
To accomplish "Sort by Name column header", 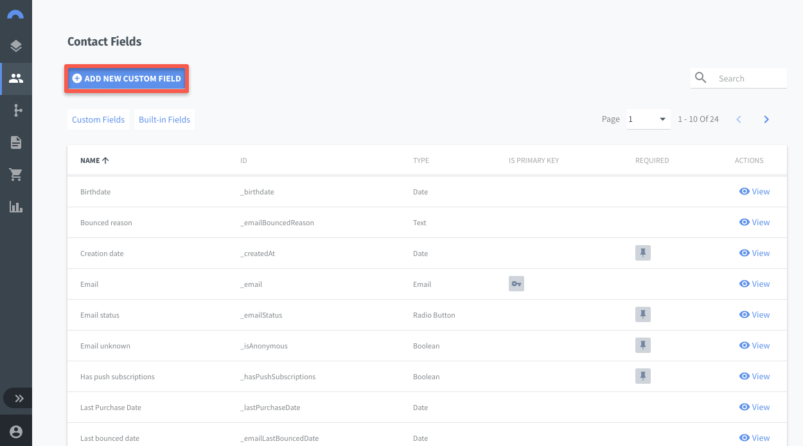I will tap(94, 160).
